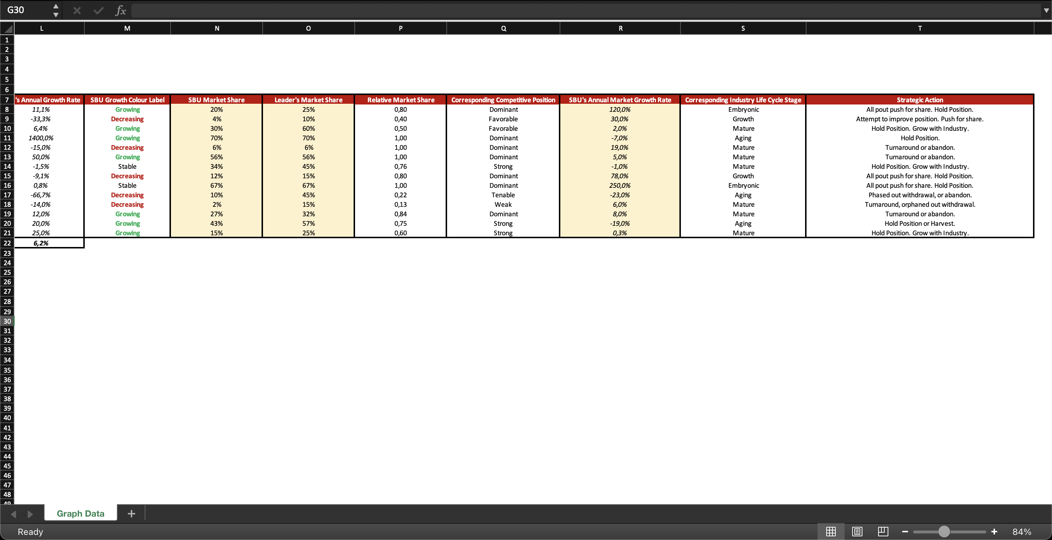Switch to Page Break Preview icon

point(883,532)
